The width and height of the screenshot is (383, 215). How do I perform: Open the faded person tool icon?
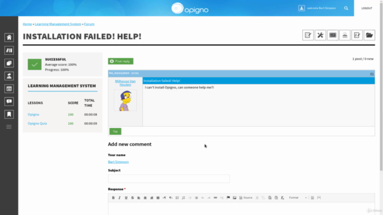345,35
